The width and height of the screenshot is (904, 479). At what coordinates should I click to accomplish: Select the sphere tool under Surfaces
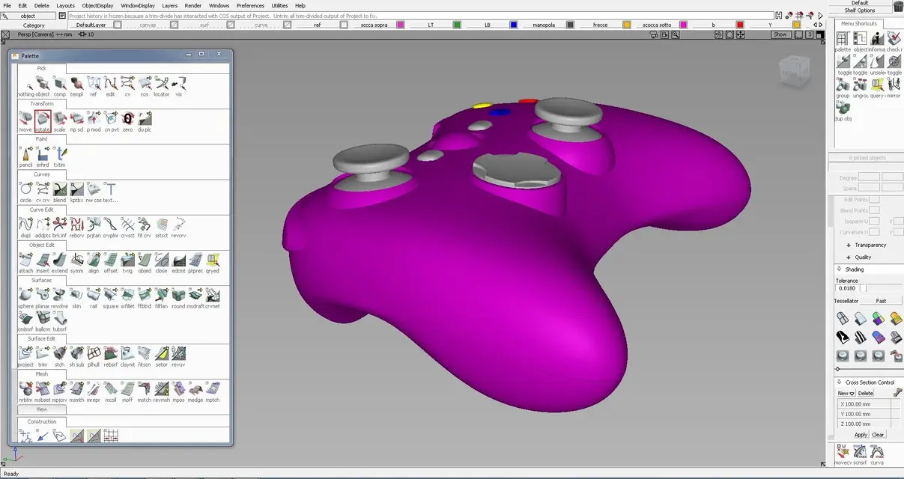(25, 295)
